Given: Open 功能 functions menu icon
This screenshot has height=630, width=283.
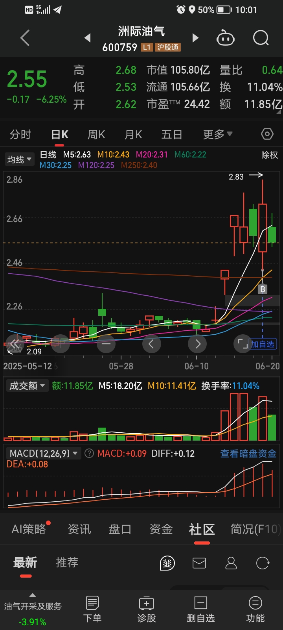Looking at the screenshot, I should [x=255, y=609].
